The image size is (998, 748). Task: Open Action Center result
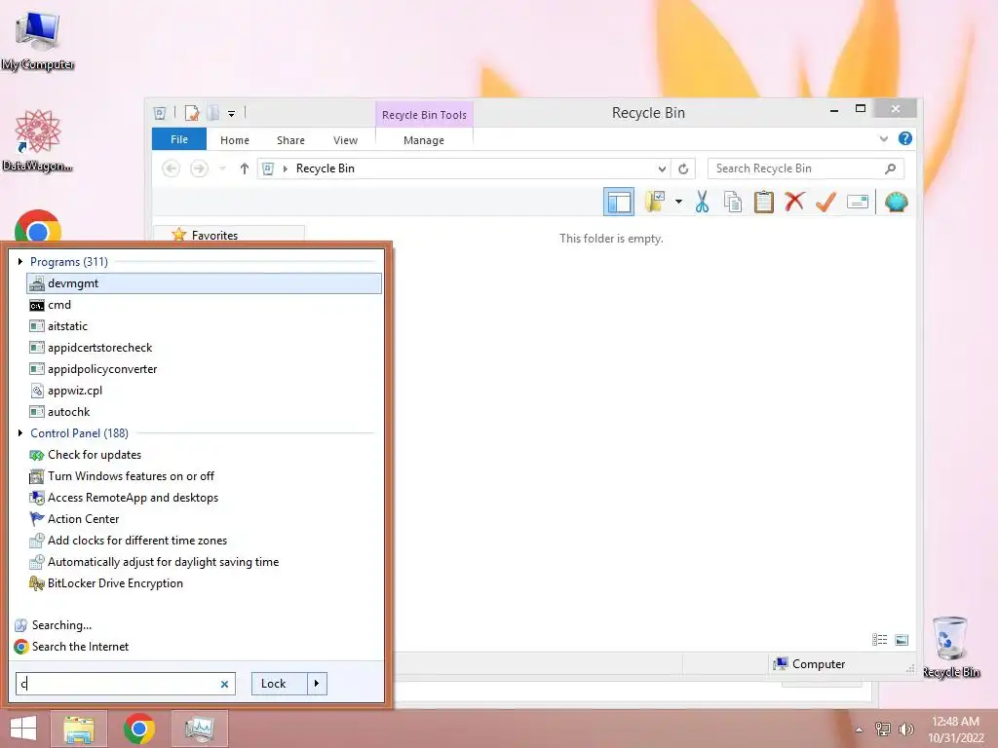click(x=204, y=519)
